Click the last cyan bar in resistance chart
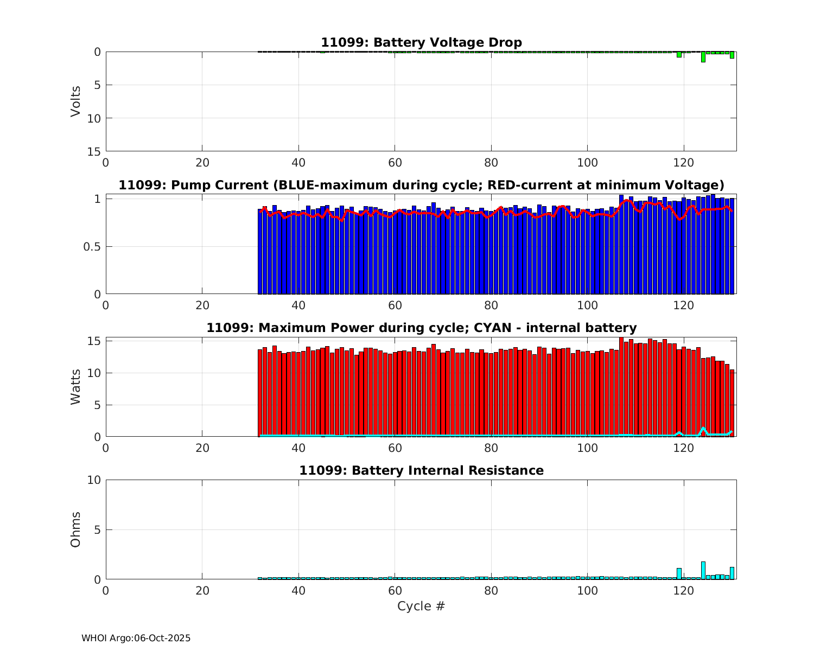 coord(732,573)
